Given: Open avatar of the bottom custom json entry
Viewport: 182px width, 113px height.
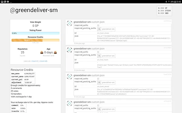Looking at the screenshot, I should click(69, 103).
